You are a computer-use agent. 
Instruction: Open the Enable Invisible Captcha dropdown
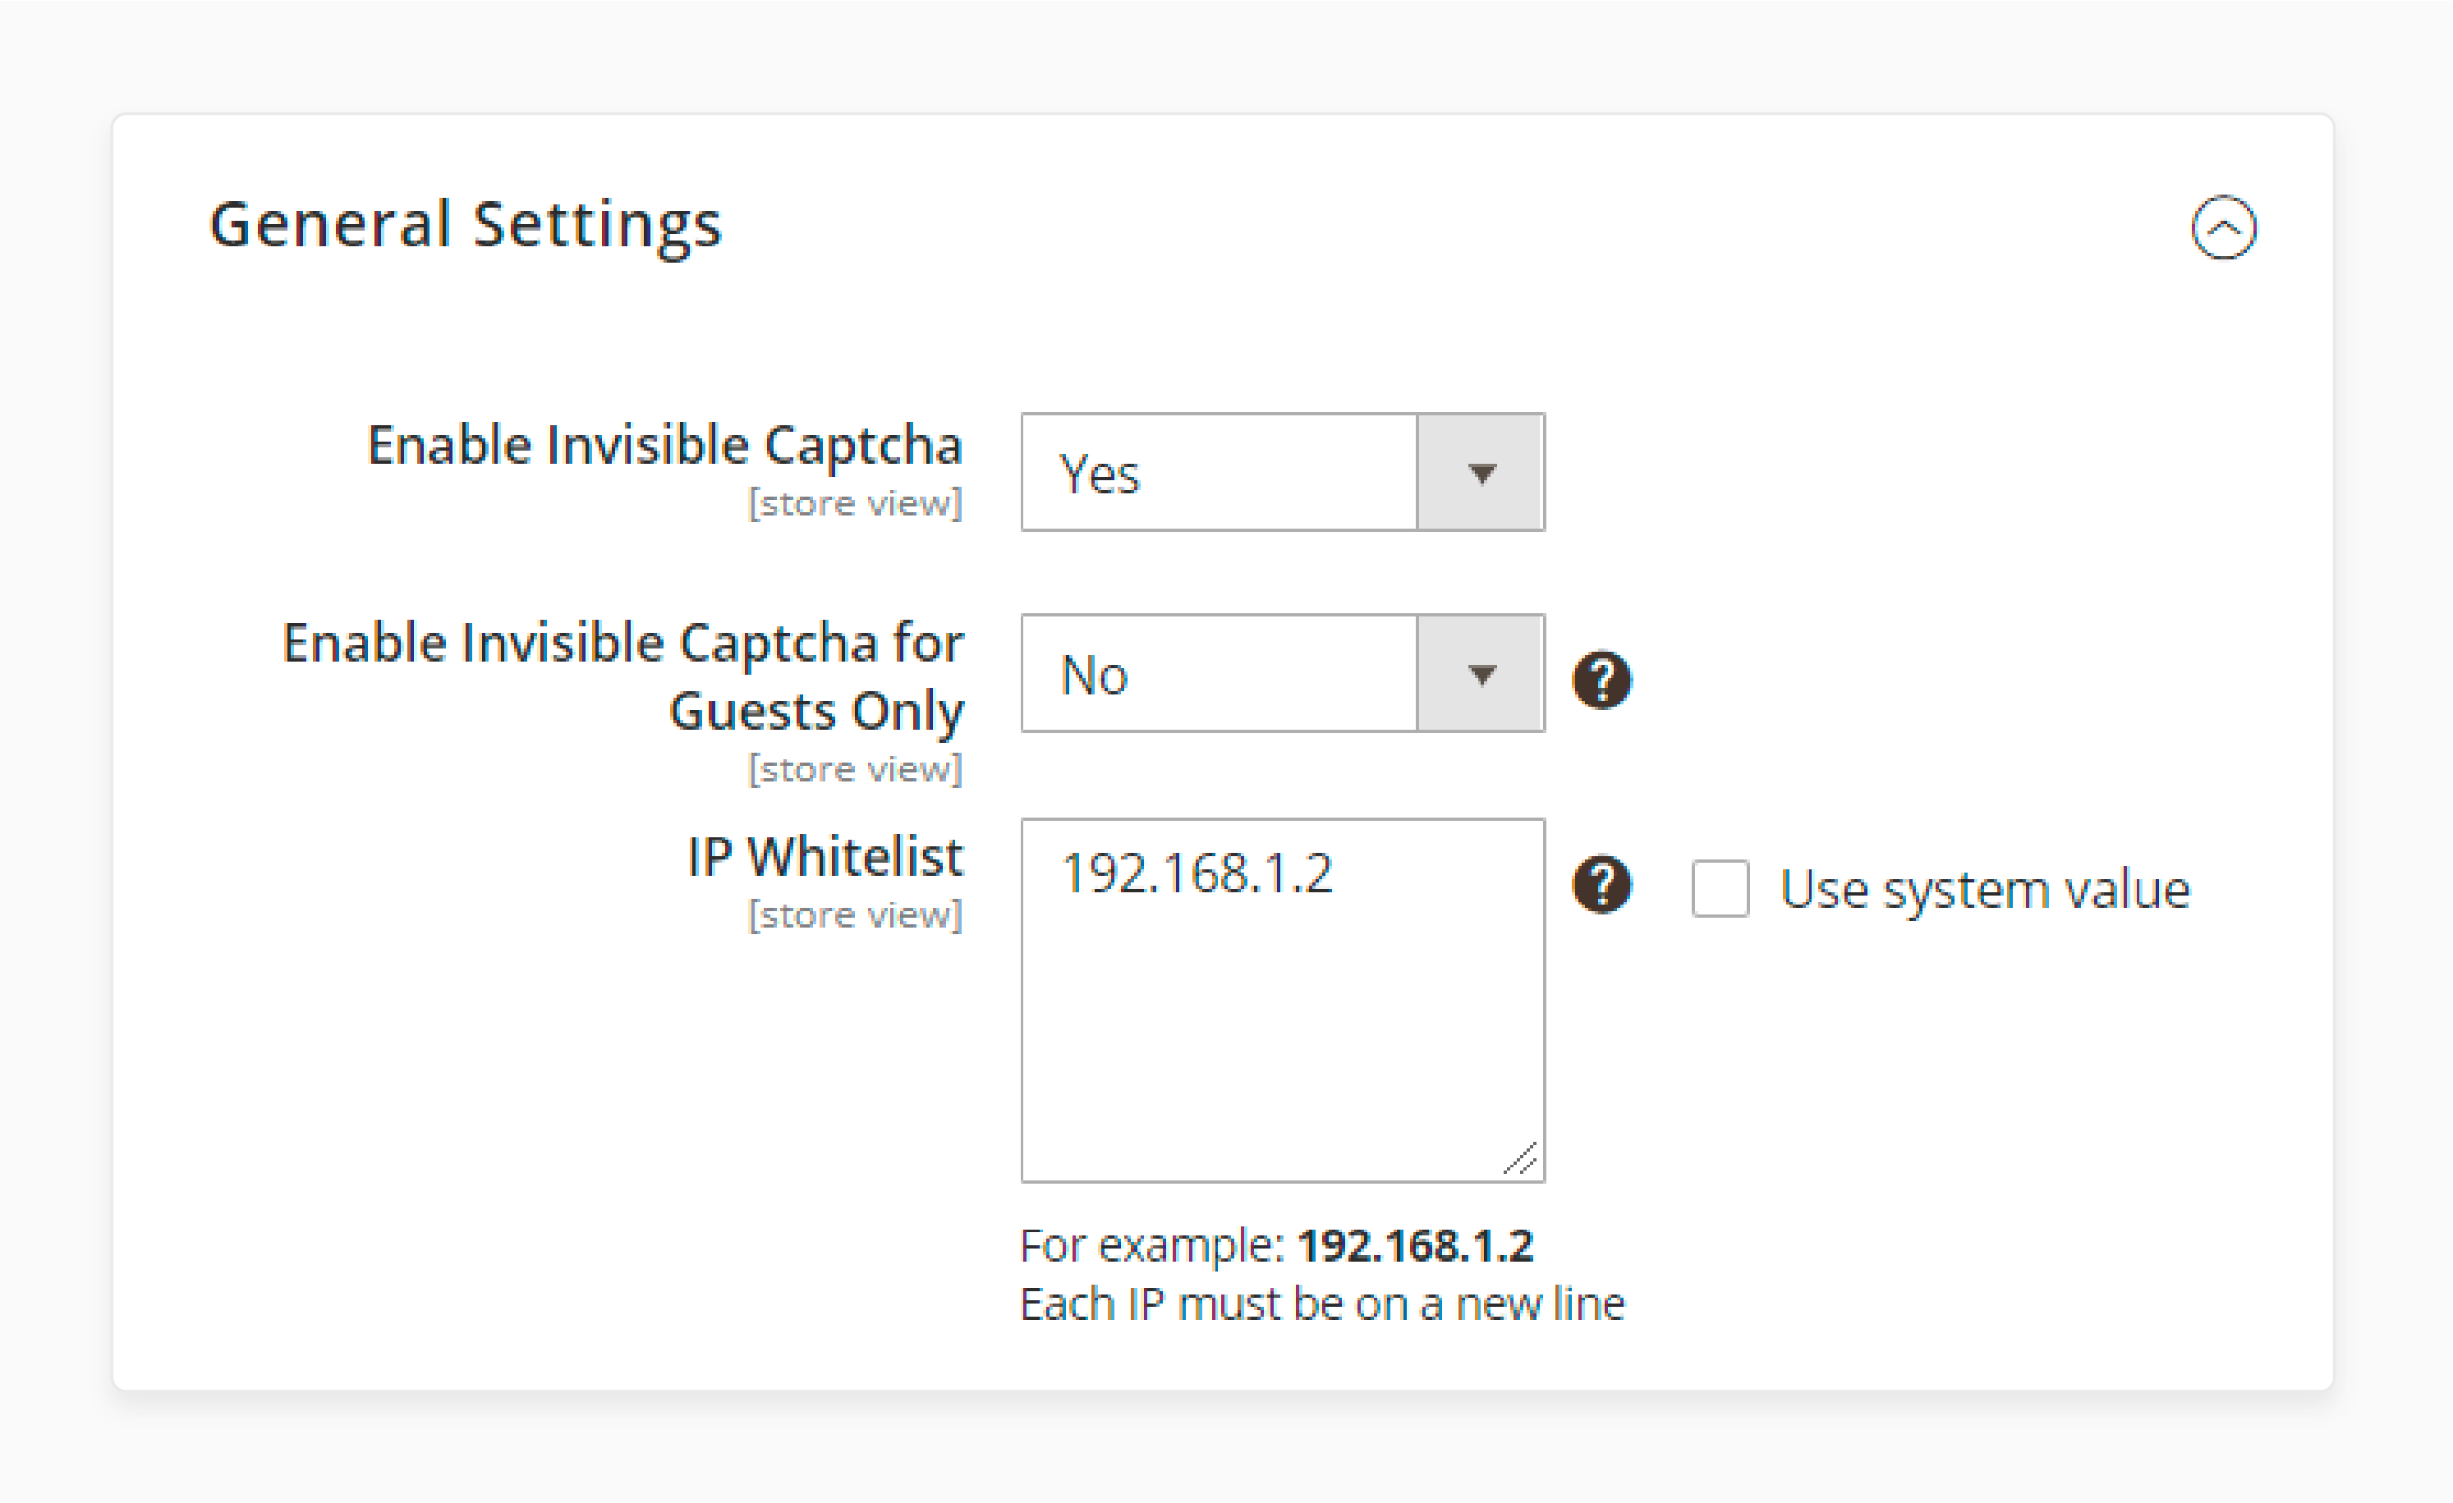tap(1284, 473)
